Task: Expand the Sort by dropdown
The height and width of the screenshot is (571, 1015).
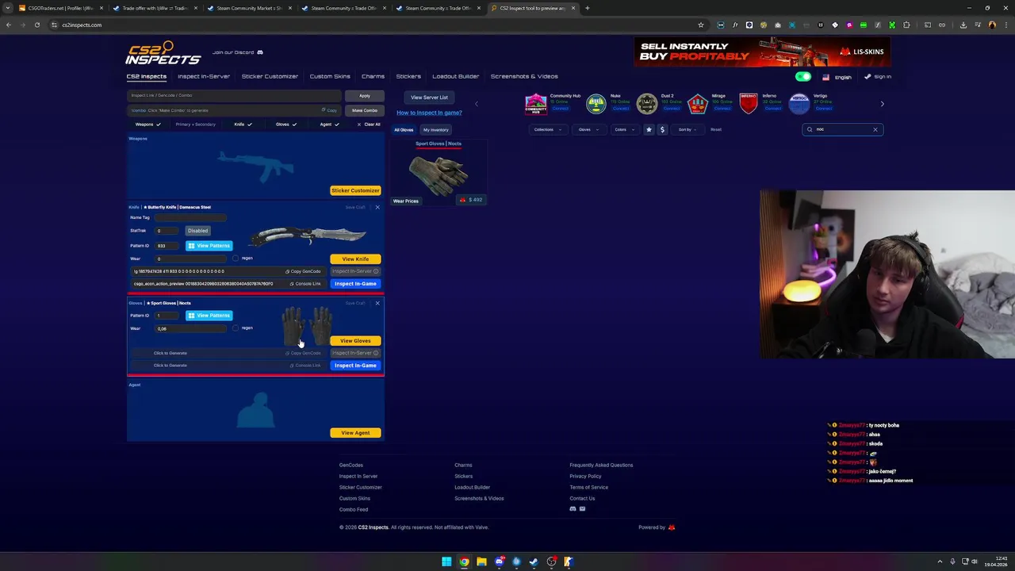Action: pos(688,129)
